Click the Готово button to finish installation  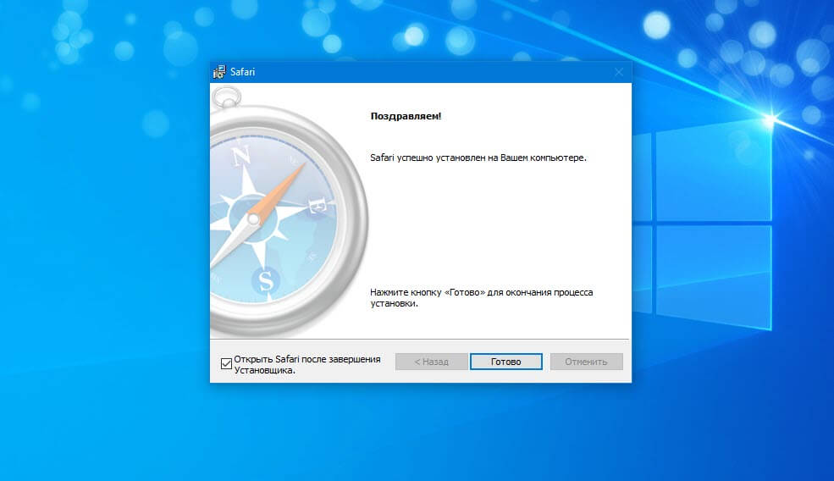pyautogui.click(x=505, y=362)
